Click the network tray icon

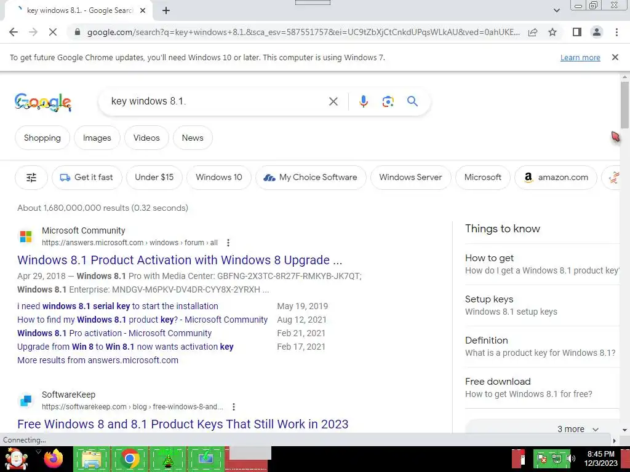point(557,458)
